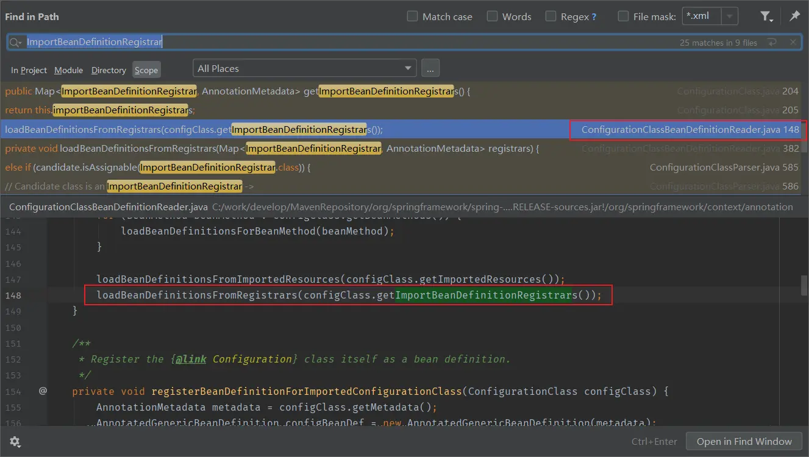Open the filter search results icon
Screen dimensions: 809x457
pyautogui.click(x=766, y=16)
